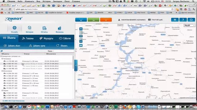Click the Самара city label on the map
This screenshot has height=110, width=197.
138,67
